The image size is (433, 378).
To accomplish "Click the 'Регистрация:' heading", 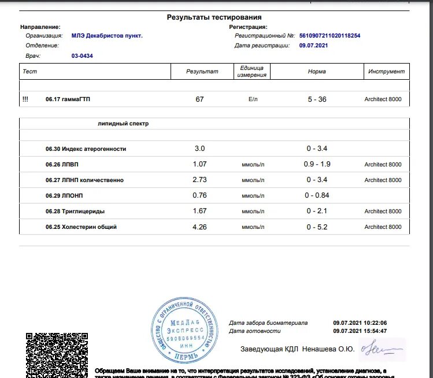I will point(248,27).
